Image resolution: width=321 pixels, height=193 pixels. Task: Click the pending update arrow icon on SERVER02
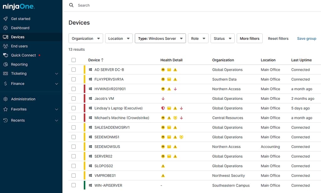coord(163,156)
